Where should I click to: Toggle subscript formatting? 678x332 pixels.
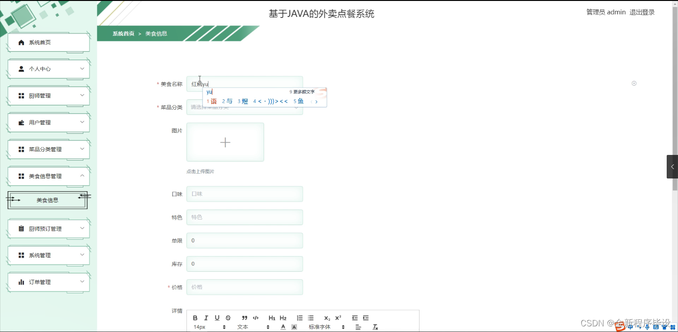pyautogui.click(x=327, y=318)
